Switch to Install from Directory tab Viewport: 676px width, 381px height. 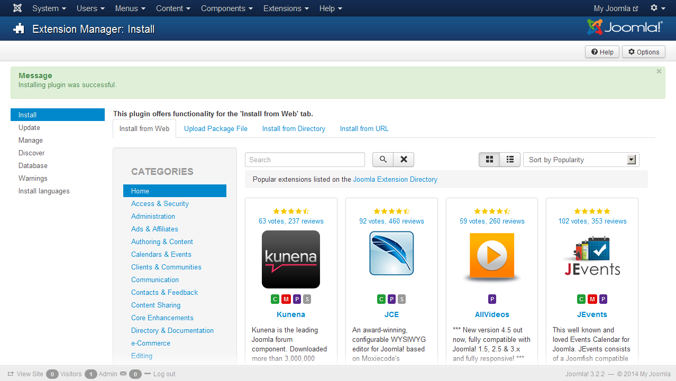point(294,128)
